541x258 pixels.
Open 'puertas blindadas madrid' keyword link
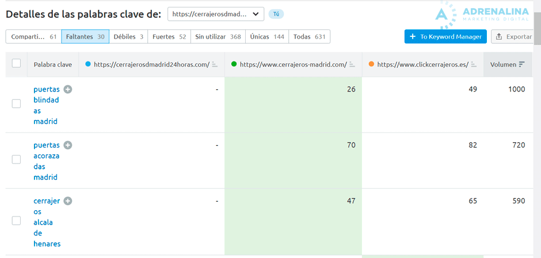(x=47, y=105)
